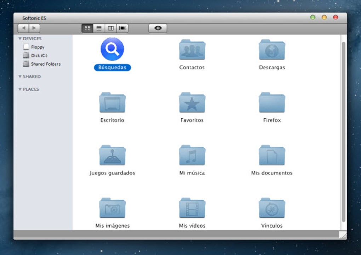This screenshot has height=255, width=361.
Task: Open the Descargas folder icon
Action: pos(272,50)
